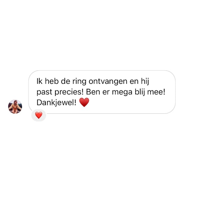198x198 pixels.
Task: Click the word "en" in the first line
Action: tap(134, 82)
